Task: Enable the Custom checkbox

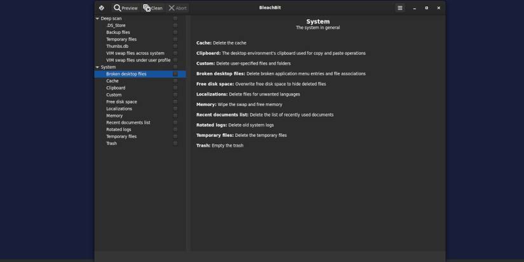Action: click(x=175, y=95)
